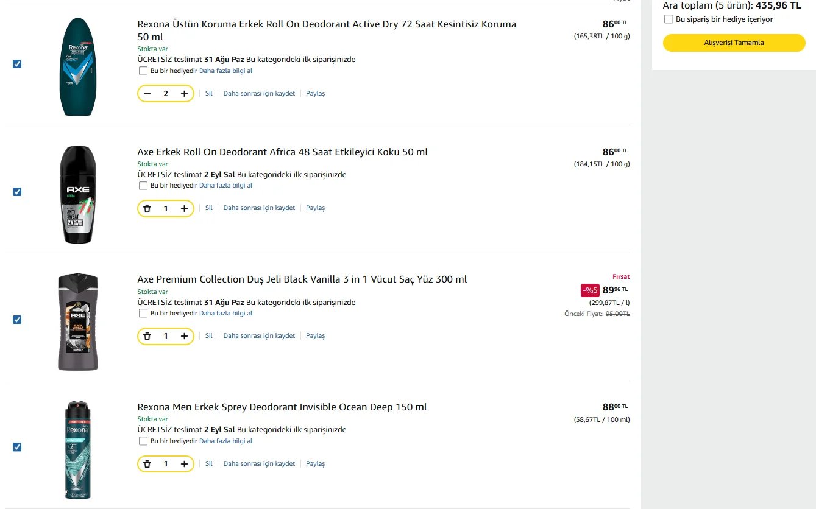This screenshot has width=816, height=509.
Task: Save Axe Africa deodorant for later
Action: click(259, 208)
